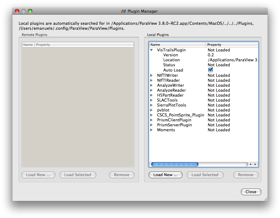Select the SierraPlotTools plugin
This screenshot has height=218, width=280.
pos(171,105)
